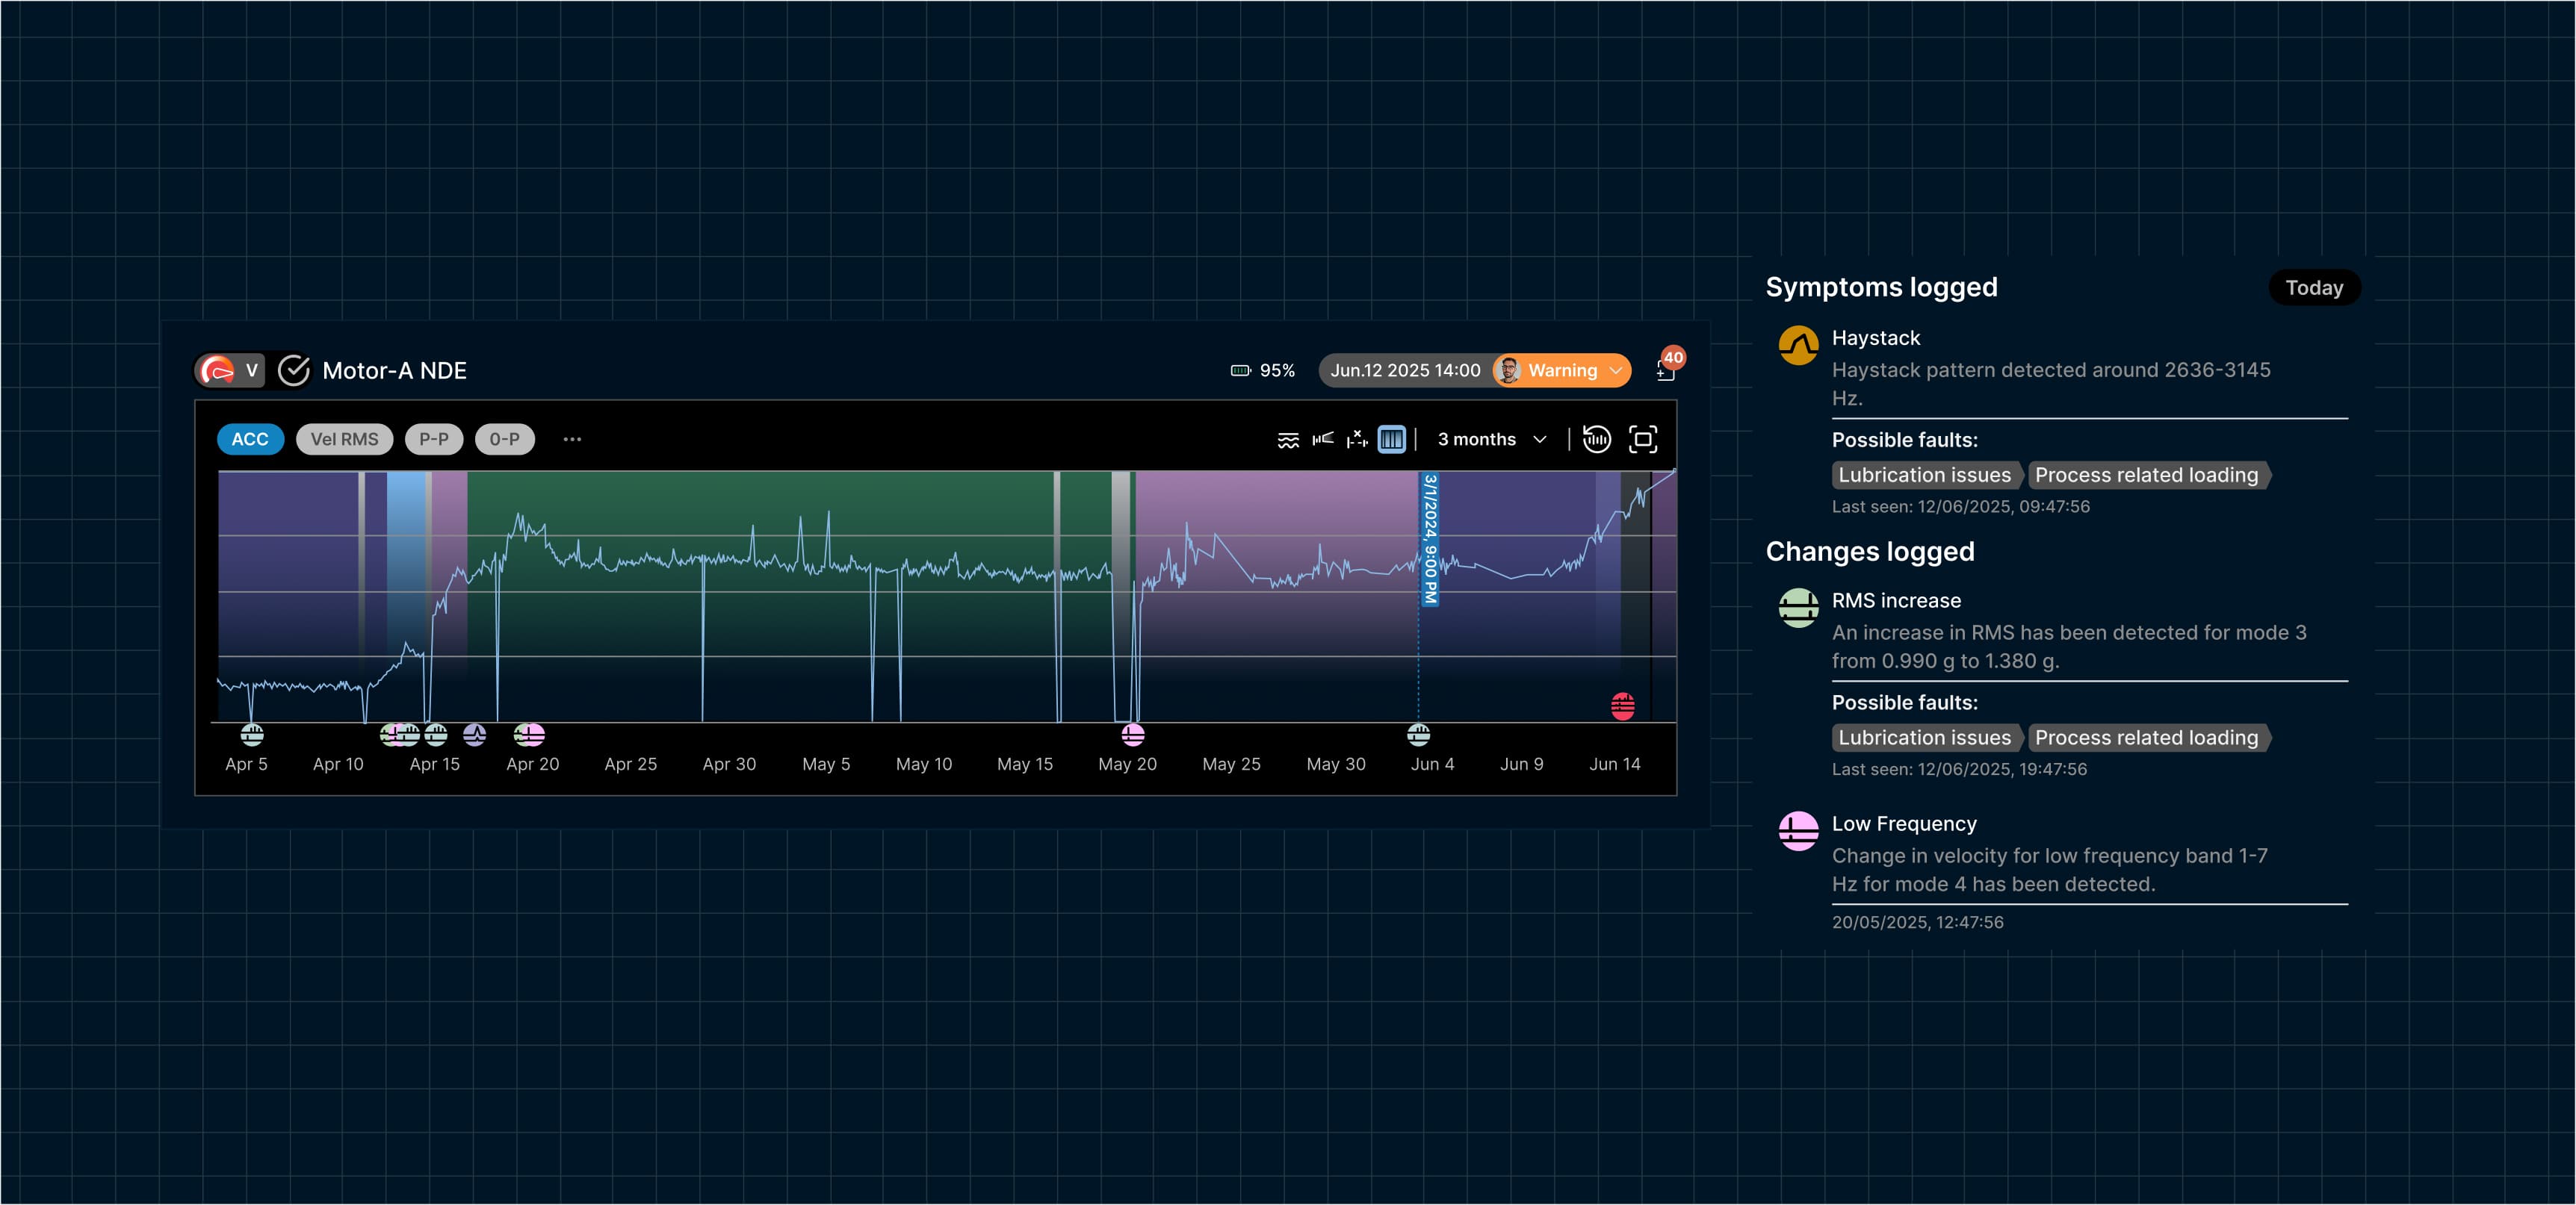Click Haystack's Process related loading tag
The image size is (2576, 1205).
coord(2147,476)
